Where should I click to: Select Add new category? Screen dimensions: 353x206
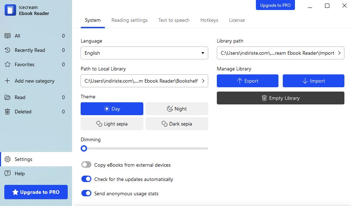pyautogui.click(x=36, y=81)
